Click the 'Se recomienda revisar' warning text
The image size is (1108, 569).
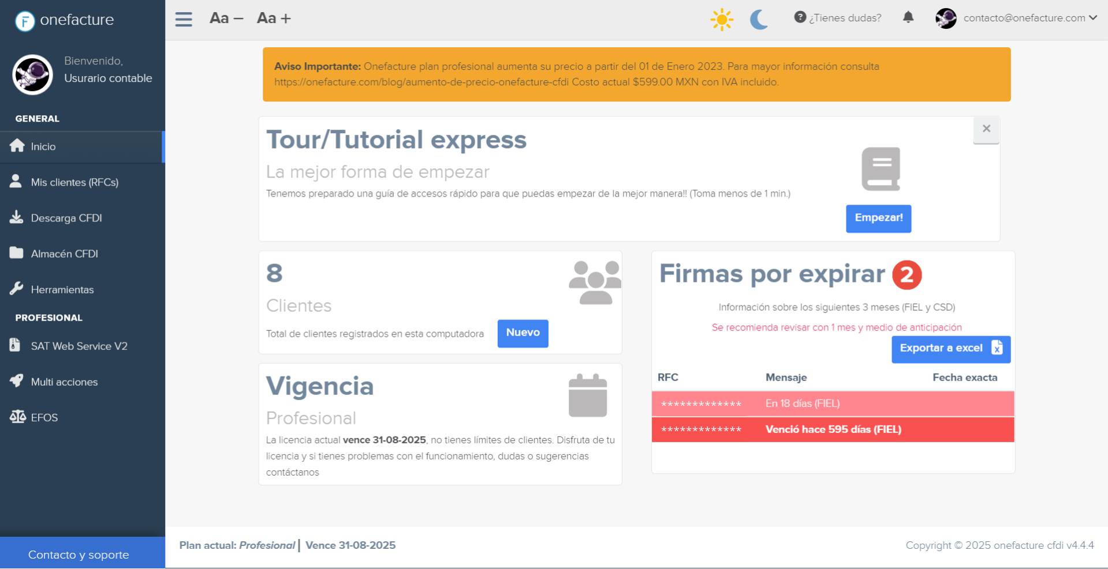pyautogui.click(x=837, y=327)
